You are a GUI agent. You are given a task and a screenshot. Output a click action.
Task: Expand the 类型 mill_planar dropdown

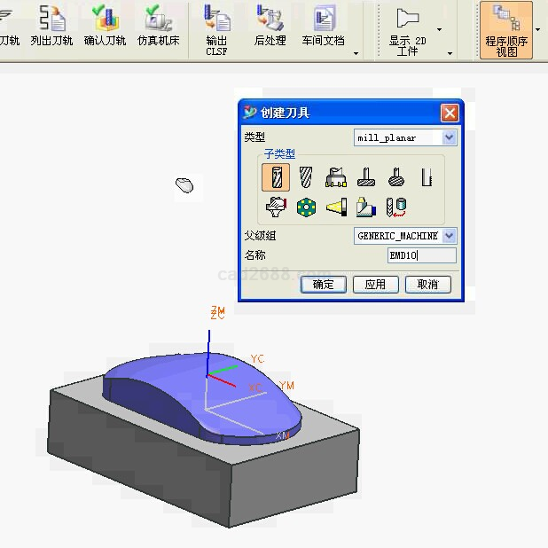[x=449, y=137]
